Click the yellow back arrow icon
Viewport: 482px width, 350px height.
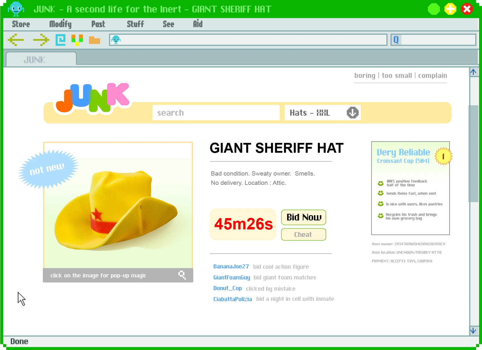click(x=16, y=40)
